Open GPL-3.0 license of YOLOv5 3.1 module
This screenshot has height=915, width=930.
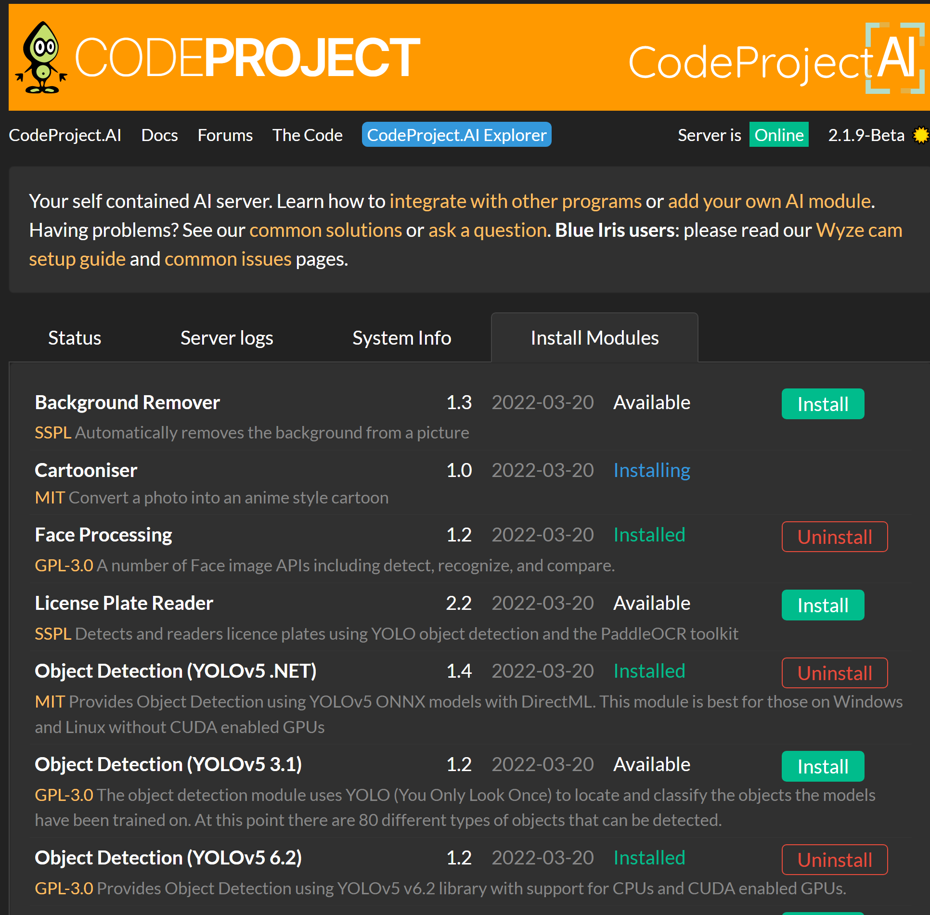[64, 795]
